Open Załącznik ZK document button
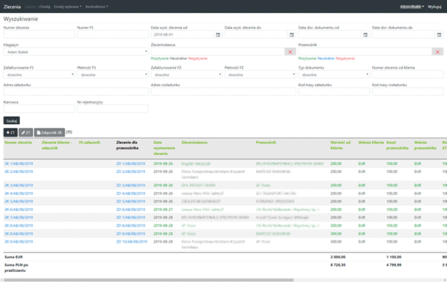Image resolution: width=447 pixels, height=282 pixels. tap(50, 132)
